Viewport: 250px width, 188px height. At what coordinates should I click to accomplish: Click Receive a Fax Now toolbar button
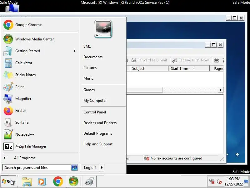(x=191, y=60)
